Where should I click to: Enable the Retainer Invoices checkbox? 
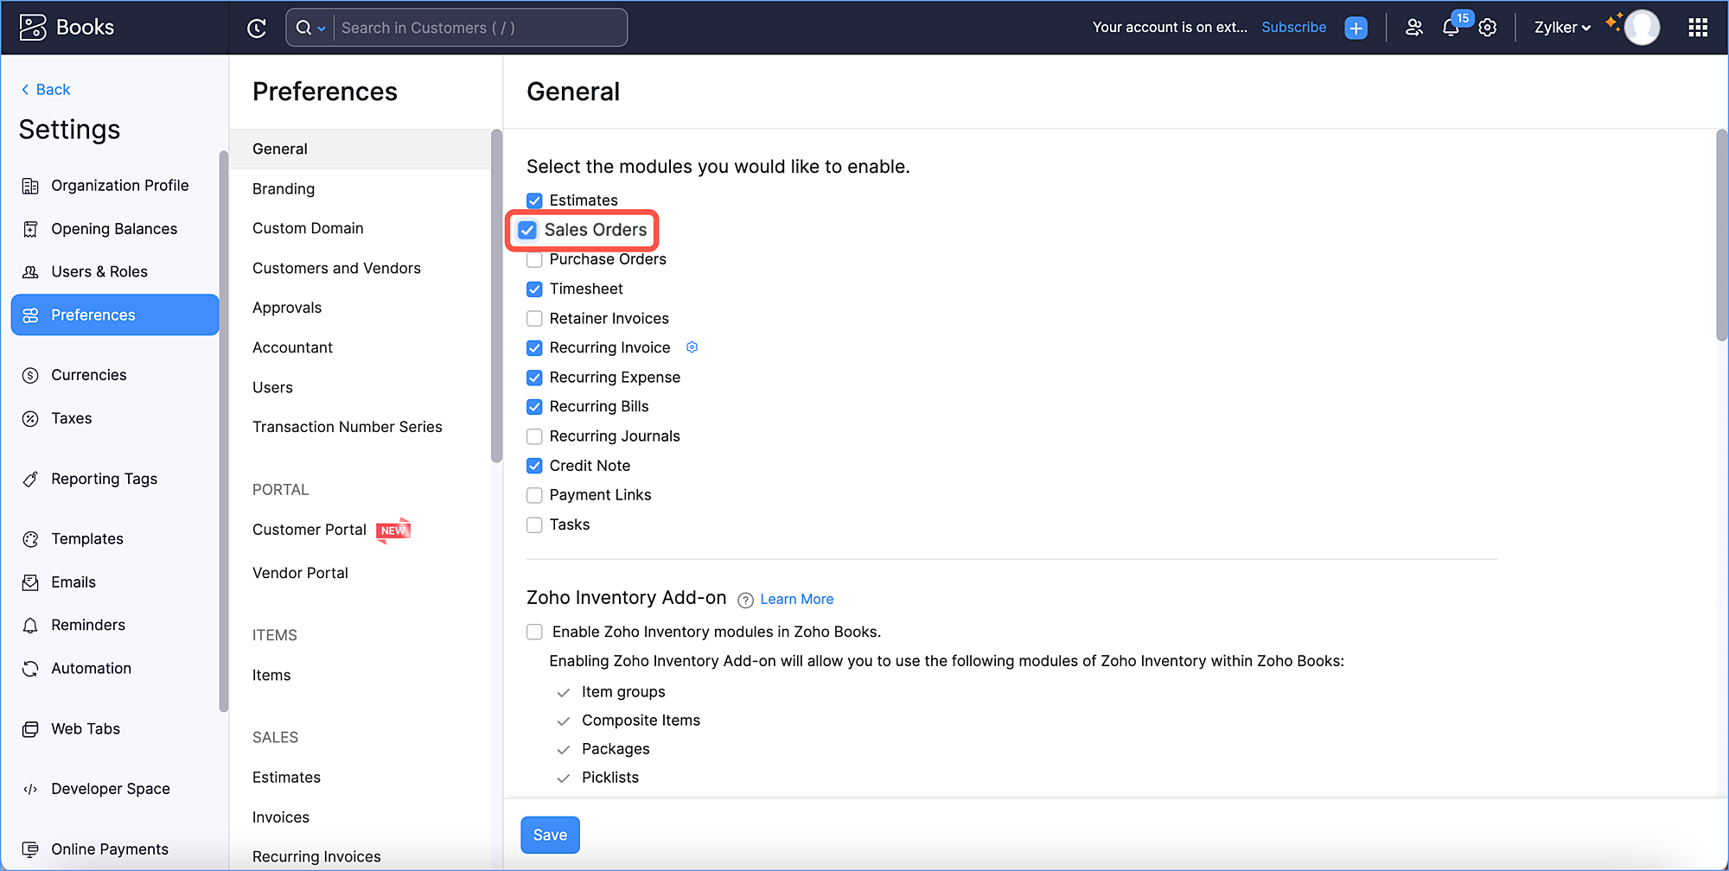point(534,318)
